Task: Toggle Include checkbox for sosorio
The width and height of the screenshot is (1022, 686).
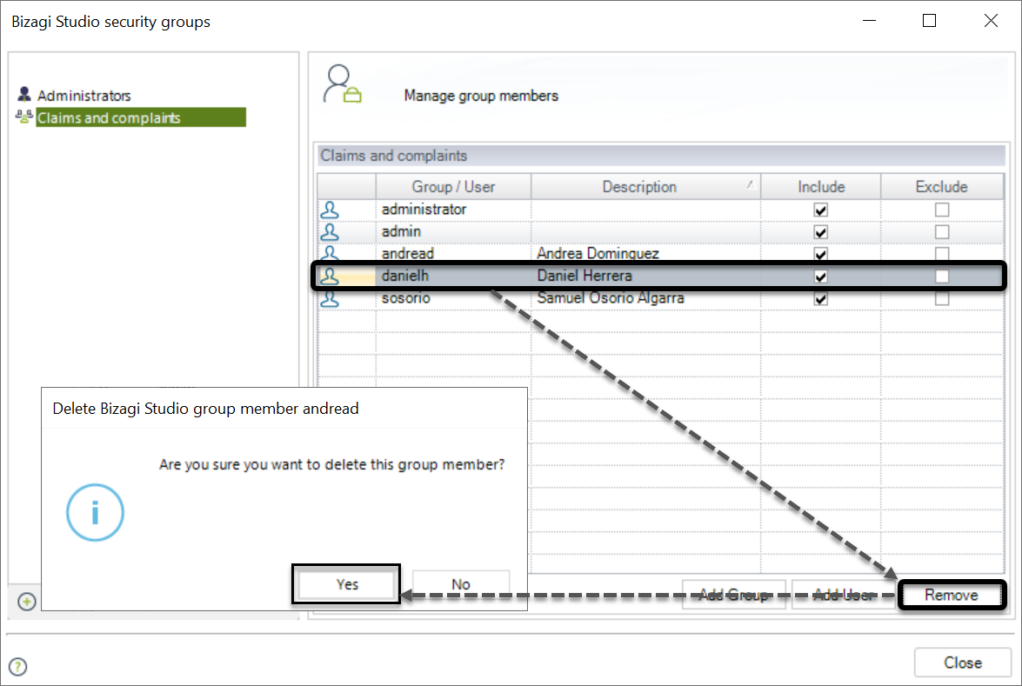Action: pos(820,298)
